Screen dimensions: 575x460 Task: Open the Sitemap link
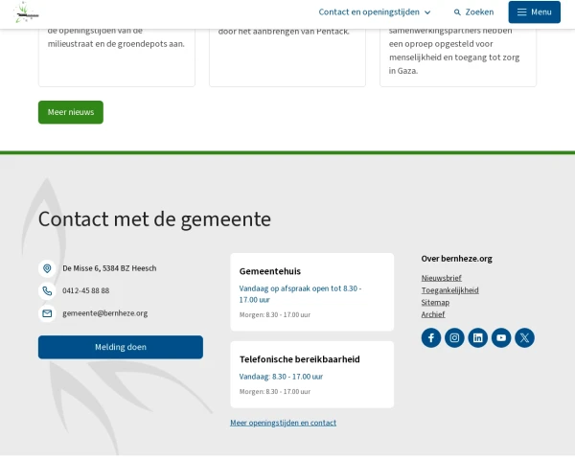(x=435, y=303)
